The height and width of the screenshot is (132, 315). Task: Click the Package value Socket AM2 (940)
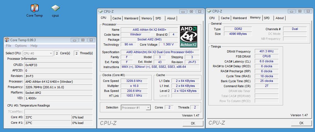click(x=150, y=40)
